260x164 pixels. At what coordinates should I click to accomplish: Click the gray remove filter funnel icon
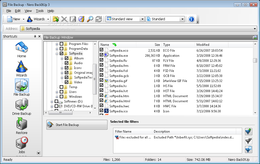249,141
